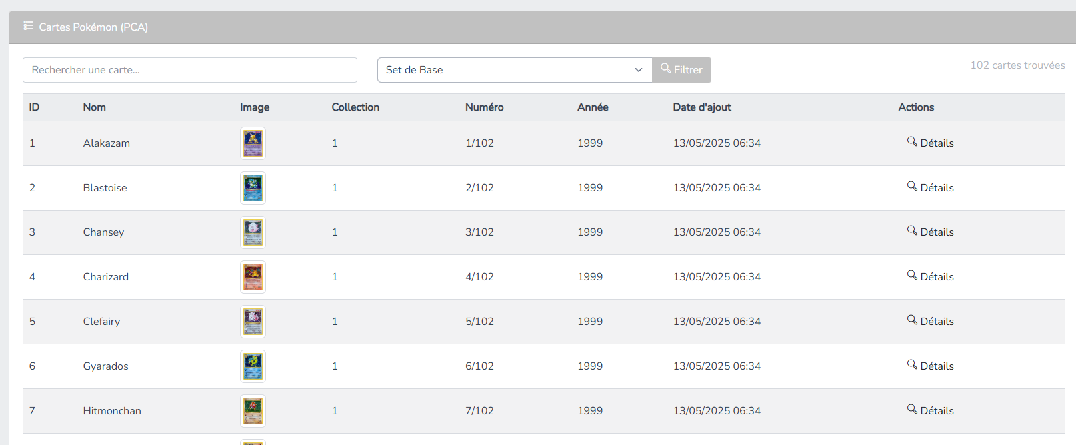Open Détails for Alakazam
Image resolution: width=1076 pixels, height=445 pixels.
coord(930,143)
